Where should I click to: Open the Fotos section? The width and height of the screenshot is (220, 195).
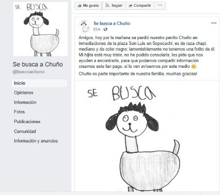click(19, 112)
